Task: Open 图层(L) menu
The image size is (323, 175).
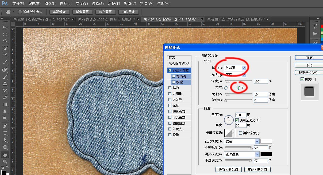Action: (x=66, y=4)
